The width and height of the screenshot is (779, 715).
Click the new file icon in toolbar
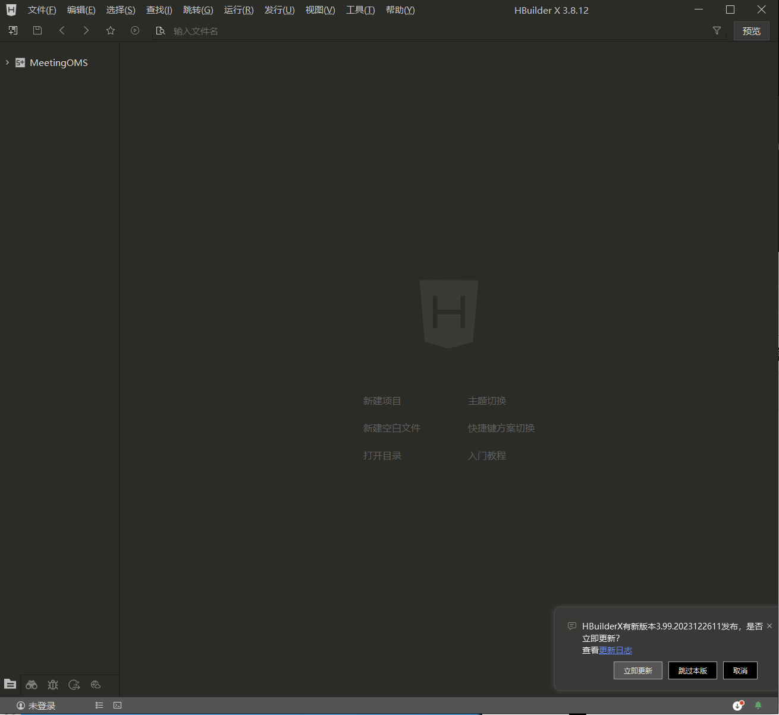click(x=13, y=30)
